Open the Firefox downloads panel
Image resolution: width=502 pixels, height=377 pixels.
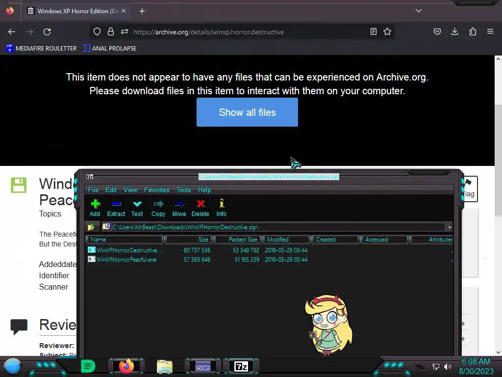pyautogui.click(x=454, y=31)
